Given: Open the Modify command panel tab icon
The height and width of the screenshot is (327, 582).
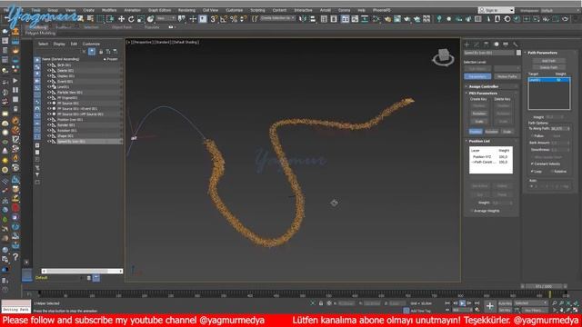Looking at the screenshot, I should pyautogui.click(x=477, y=45).
